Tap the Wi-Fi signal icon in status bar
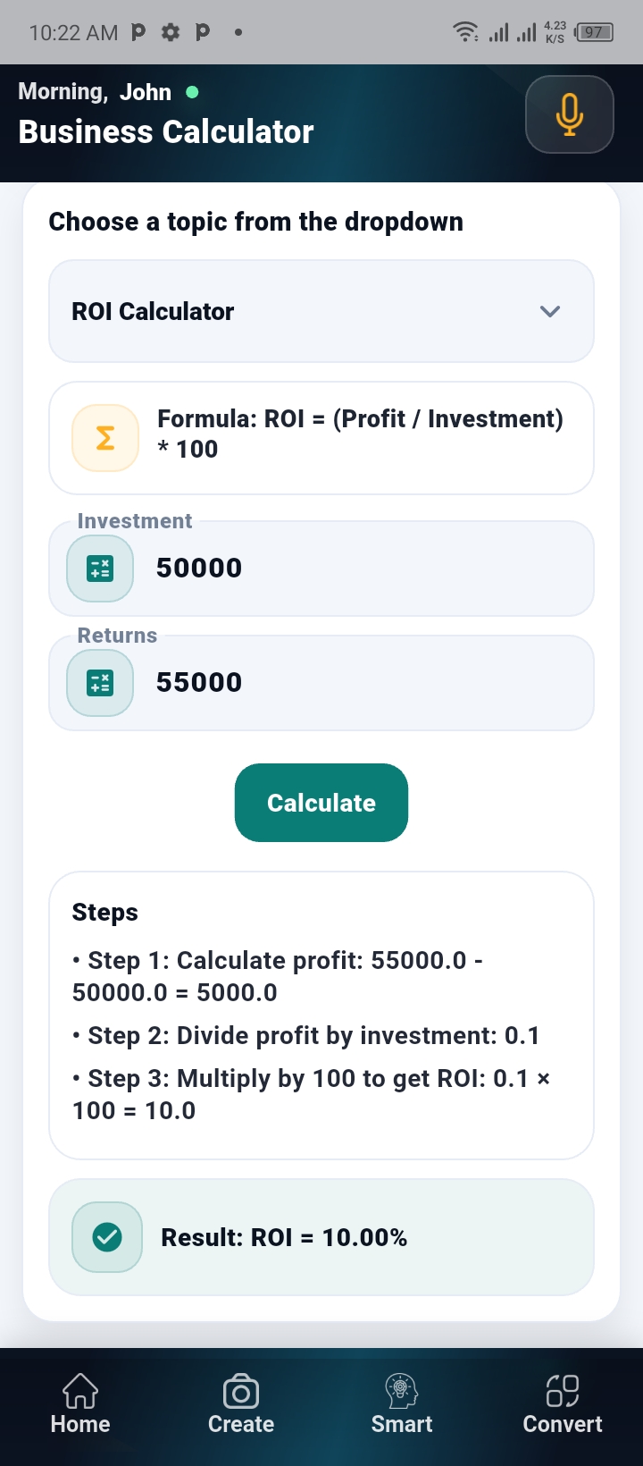643x1466 pixels. pyautogui.click(x=465, y=32)
